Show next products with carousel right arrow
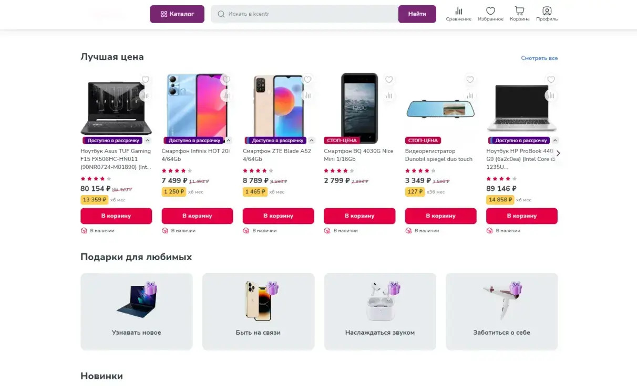 pyautogui.click(x=558, y=153)
